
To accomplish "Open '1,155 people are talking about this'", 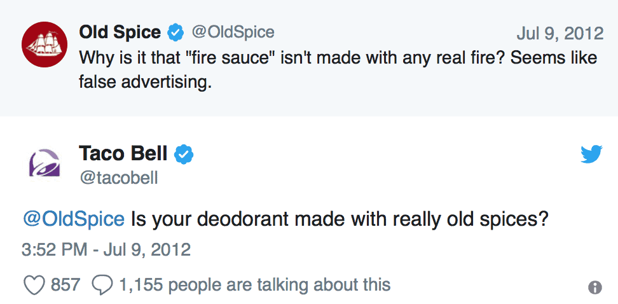I will [x=254, y=284].
